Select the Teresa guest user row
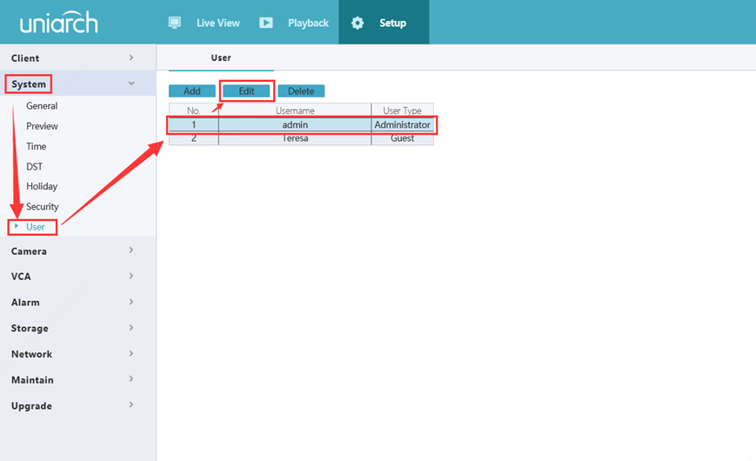756x461 pixels. coord(295,138)
